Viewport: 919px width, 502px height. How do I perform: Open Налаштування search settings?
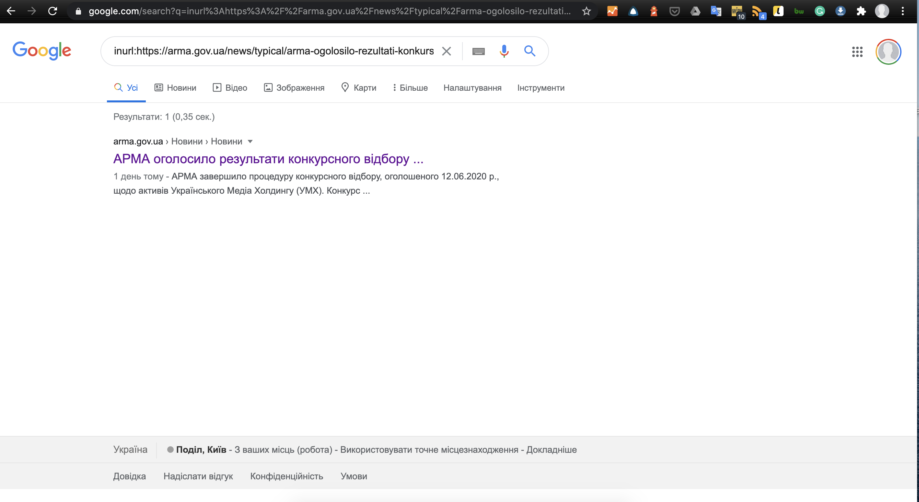point(472,88)
